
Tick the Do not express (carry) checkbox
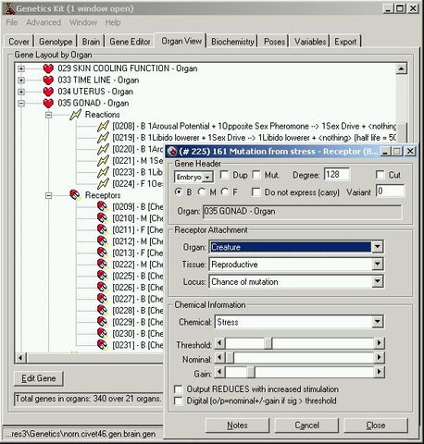coord(256,192)
